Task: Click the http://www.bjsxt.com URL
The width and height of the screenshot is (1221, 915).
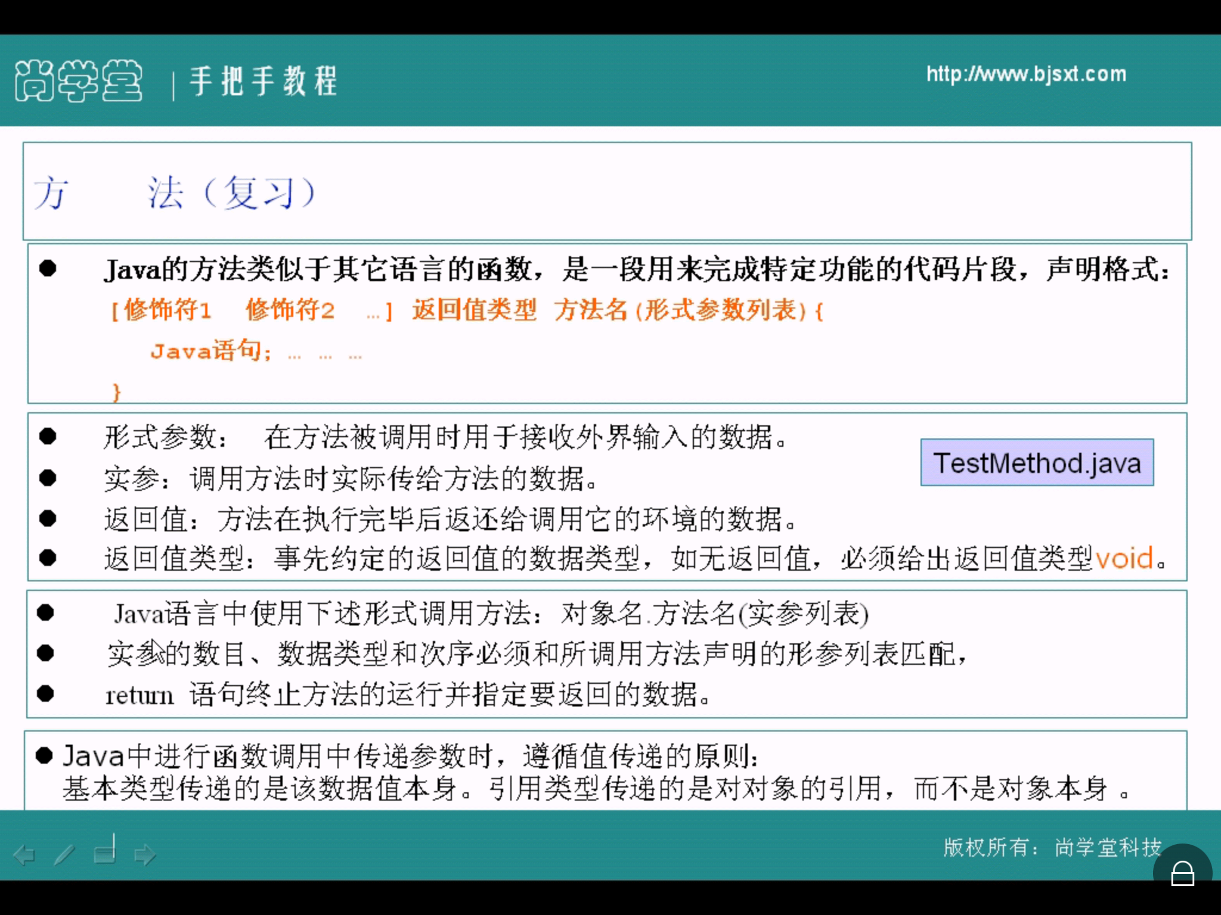Action: click(x=1026, y=74)
